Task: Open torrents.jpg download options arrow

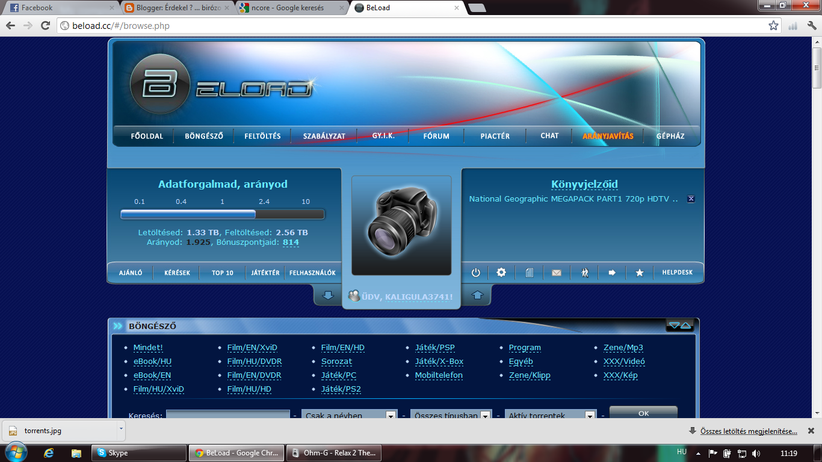Action: tap(121, 430)
